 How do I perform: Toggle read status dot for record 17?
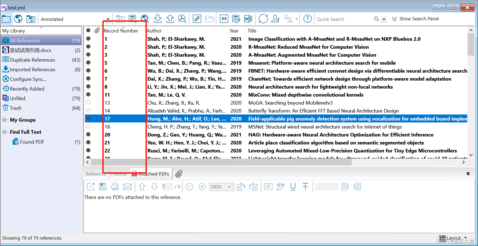coord(88,118)
